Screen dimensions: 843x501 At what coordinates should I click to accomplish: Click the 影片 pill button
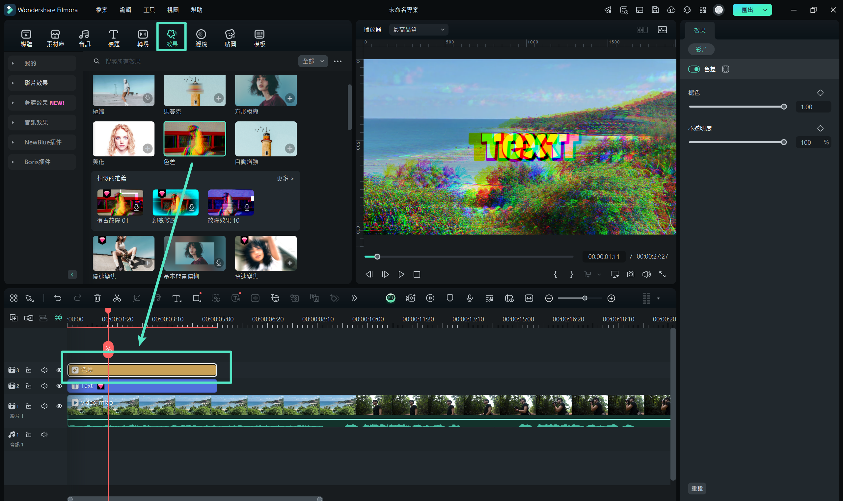701,49
